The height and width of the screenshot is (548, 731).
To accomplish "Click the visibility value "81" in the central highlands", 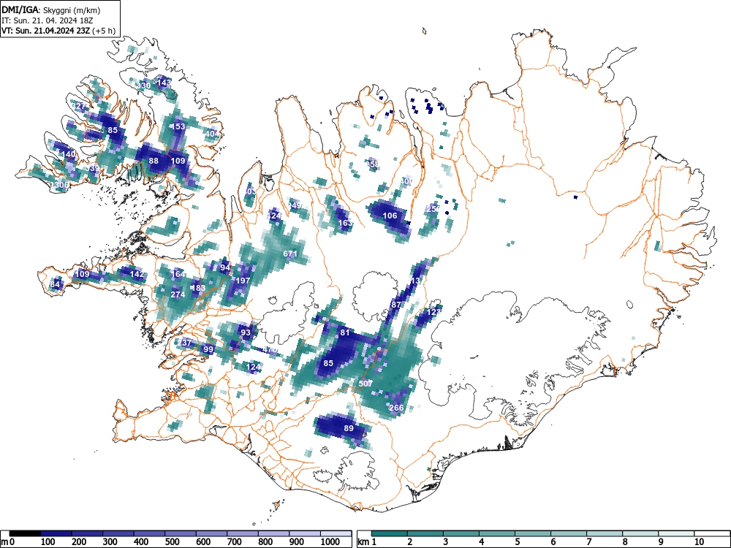I will tap(345, 332).
